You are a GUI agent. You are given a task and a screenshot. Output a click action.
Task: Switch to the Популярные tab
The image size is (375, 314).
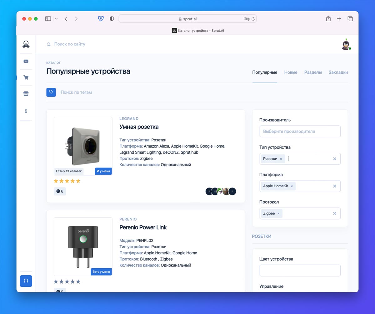(265, 72)
